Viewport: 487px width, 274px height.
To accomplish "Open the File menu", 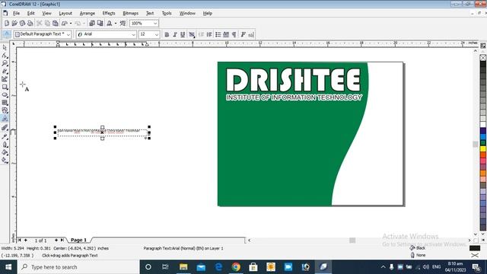I will tap(16, 14).
